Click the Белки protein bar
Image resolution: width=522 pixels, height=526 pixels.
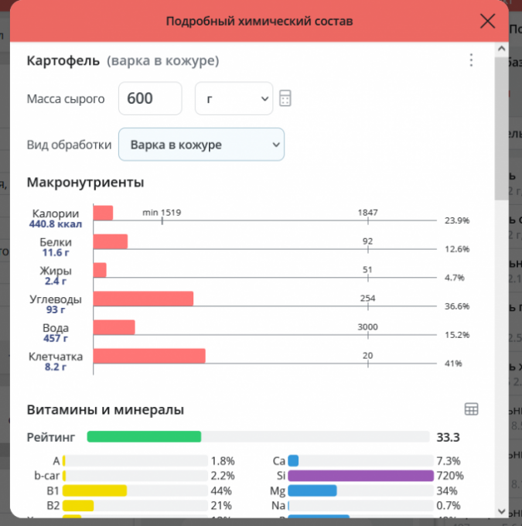click(x=110, y=241)
